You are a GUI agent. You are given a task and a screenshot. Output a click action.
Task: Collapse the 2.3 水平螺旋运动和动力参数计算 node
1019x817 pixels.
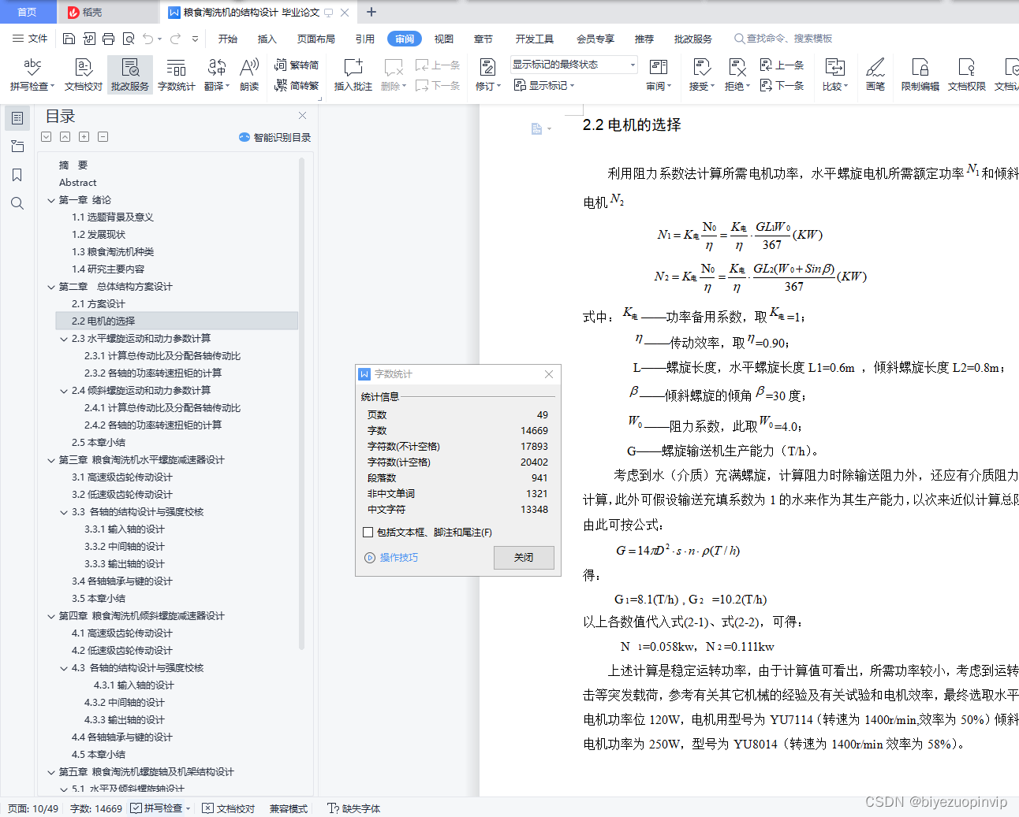tap(64, 339)
